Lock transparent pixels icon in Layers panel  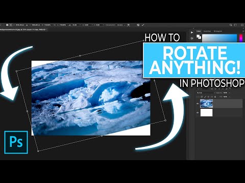coord(202,97)
